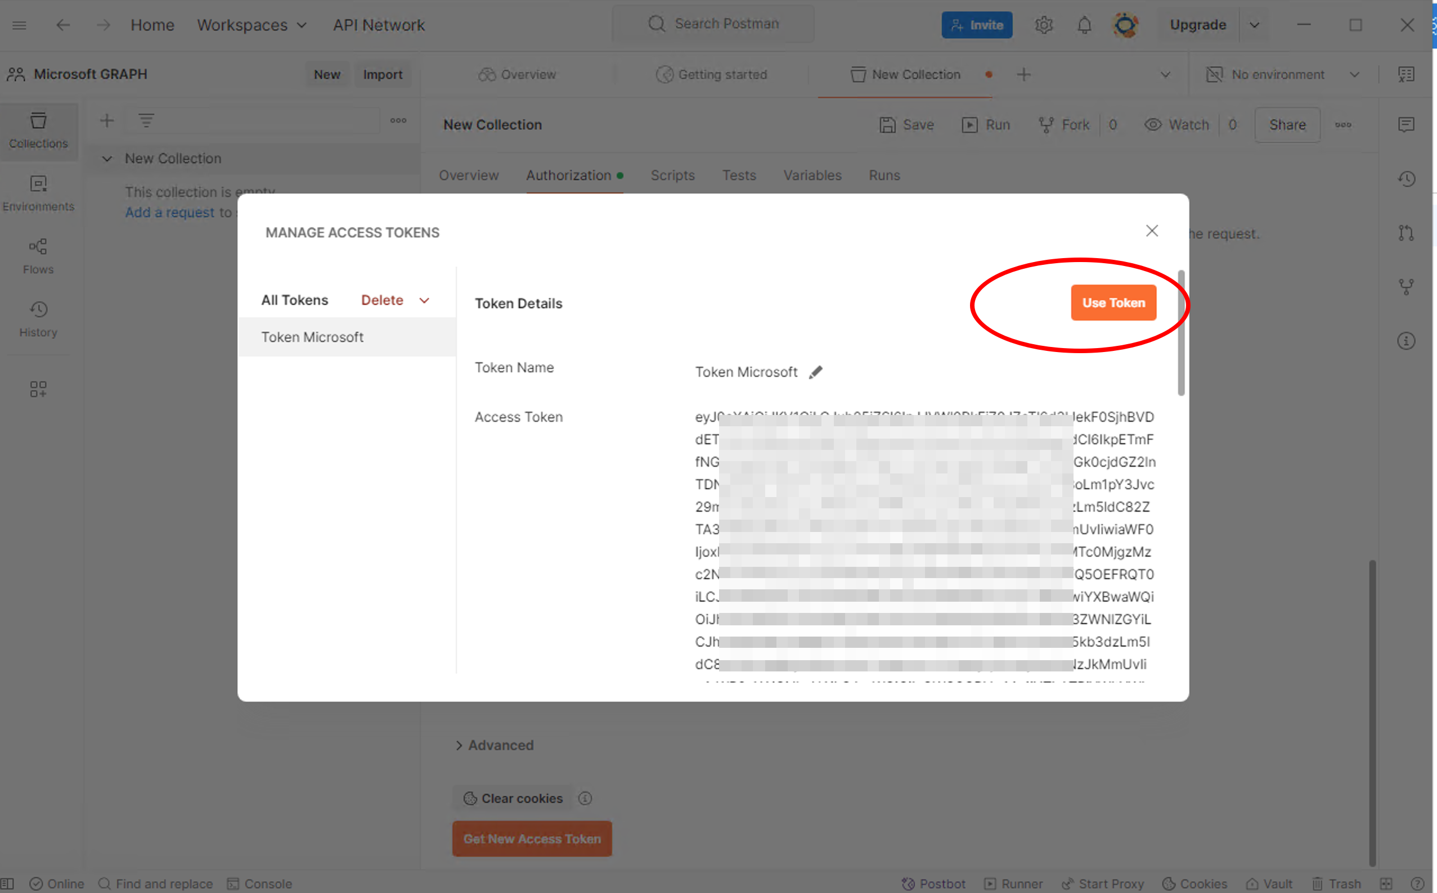
Task: Switch to the Variables tab
Action: 812,175
